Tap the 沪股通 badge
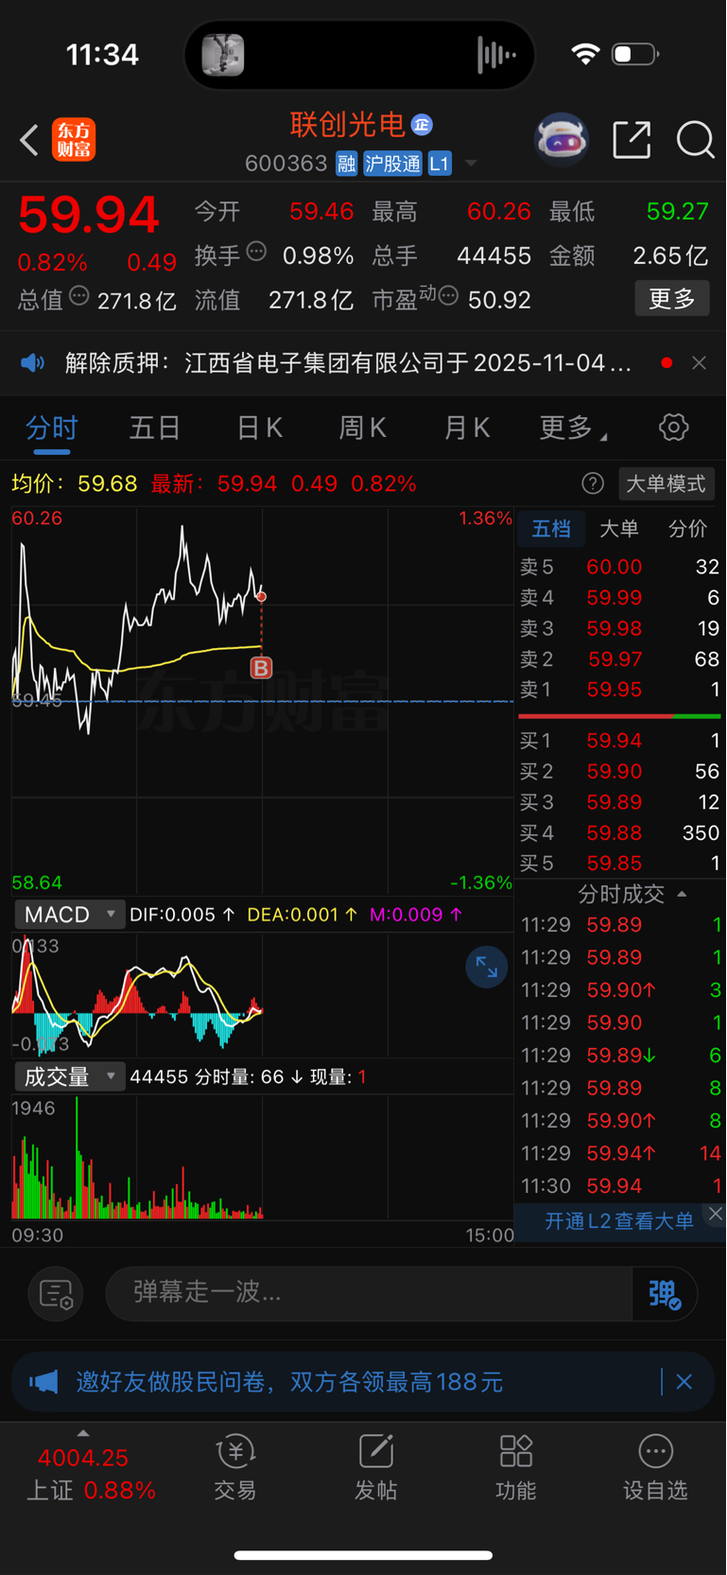 (392, 164)
